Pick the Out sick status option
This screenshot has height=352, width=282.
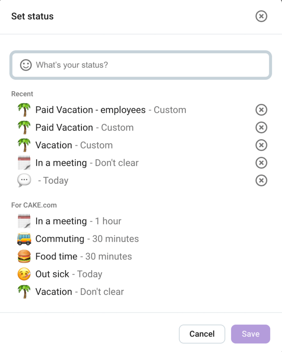(x=69, y=274)
